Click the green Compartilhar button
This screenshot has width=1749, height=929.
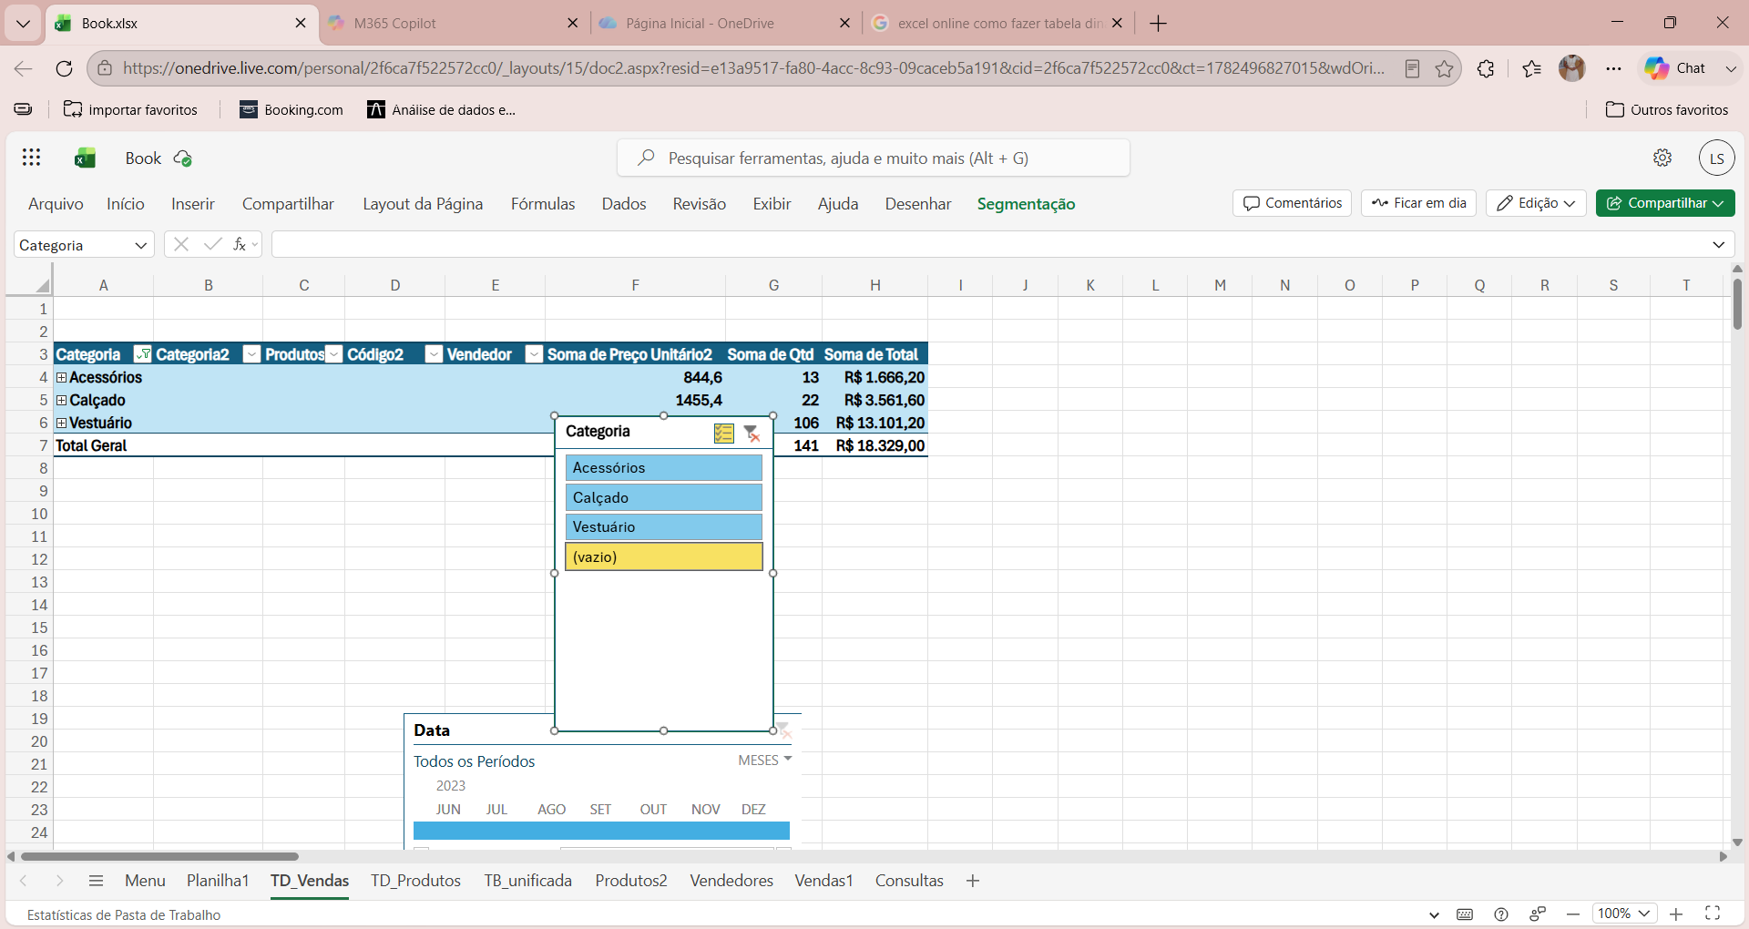tap(1665, 203)
